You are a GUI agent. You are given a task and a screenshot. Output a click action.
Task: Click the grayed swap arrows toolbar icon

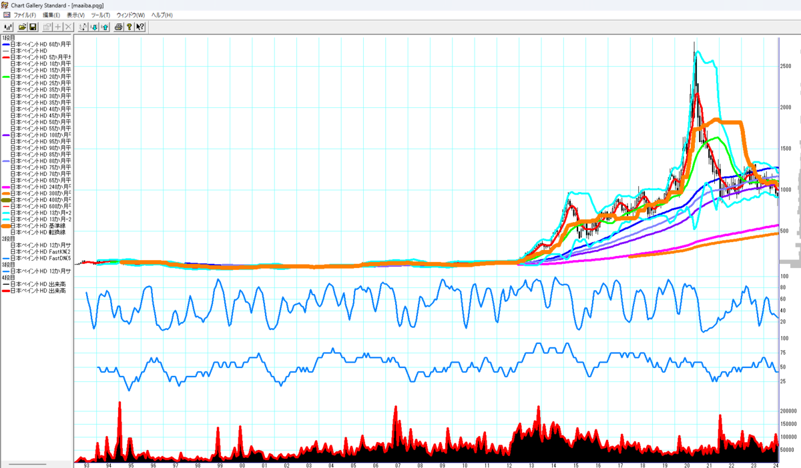click(x=83, y=27)
